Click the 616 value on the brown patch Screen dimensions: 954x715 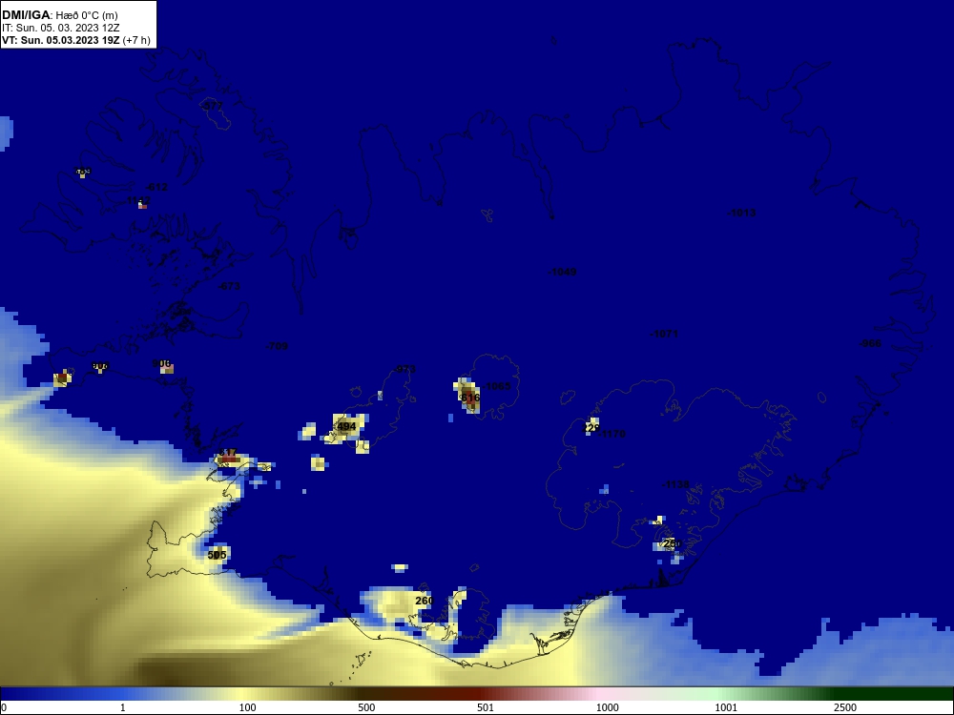tap(470, 398)
